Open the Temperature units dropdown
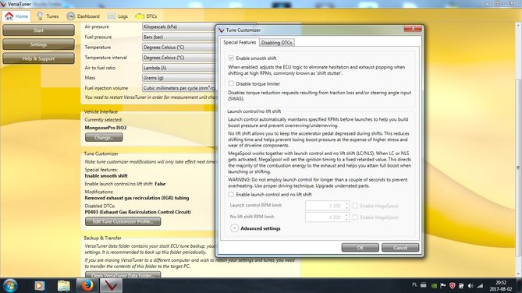The image size is (522, 293). point(179,48)
